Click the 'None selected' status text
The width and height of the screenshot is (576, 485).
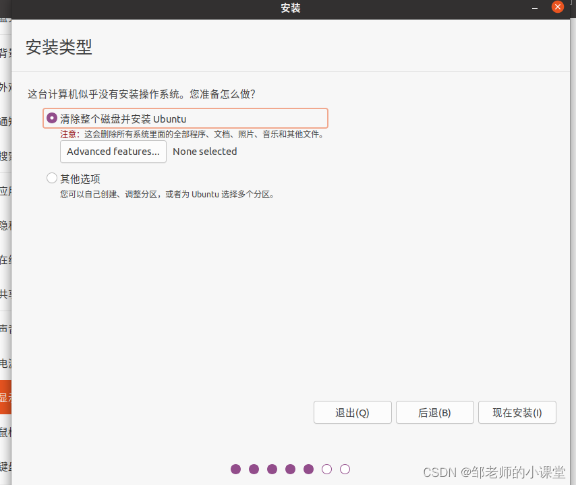tap(204, 152)
